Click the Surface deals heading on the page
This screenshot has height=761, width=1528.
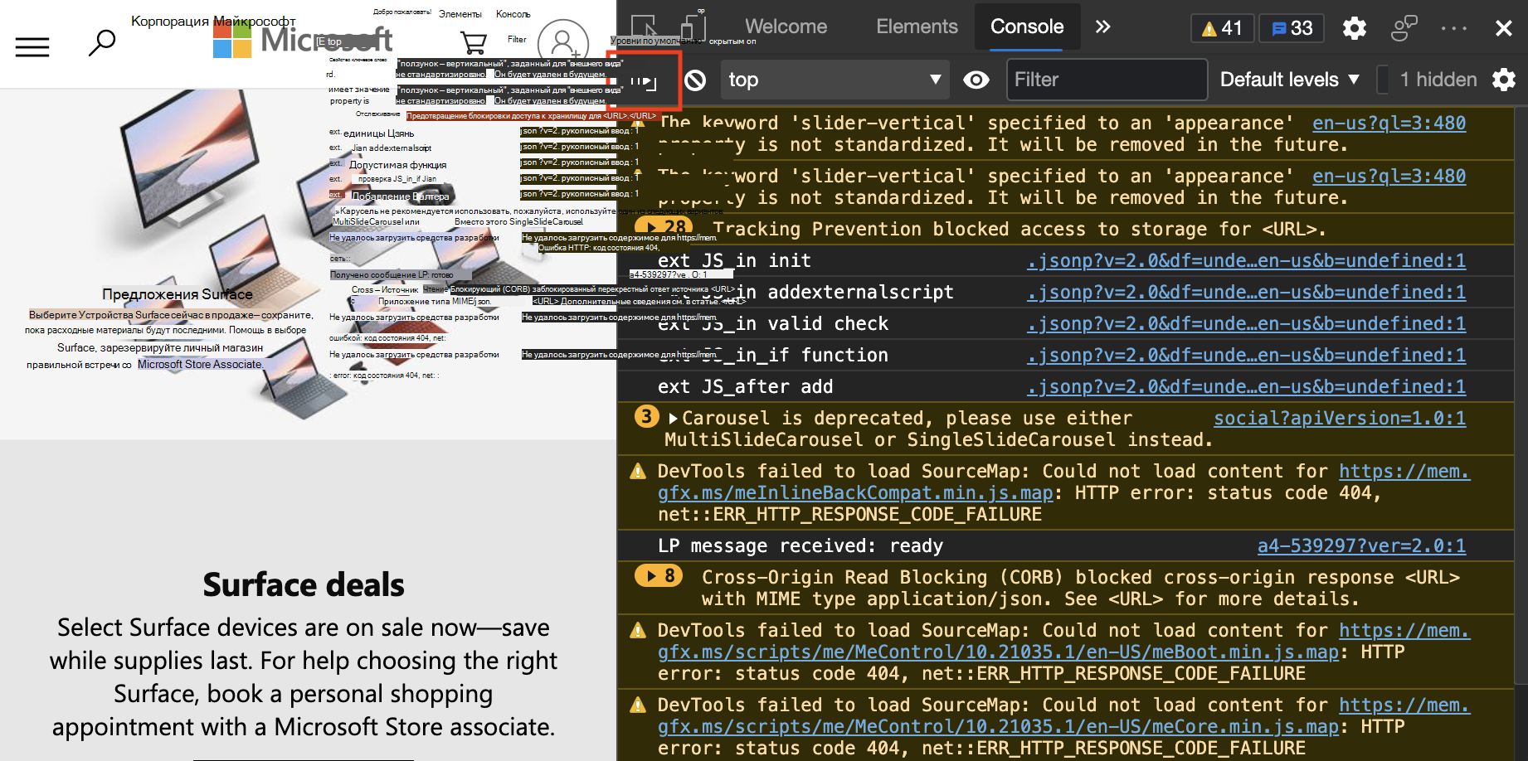click(x=304, y=584)
